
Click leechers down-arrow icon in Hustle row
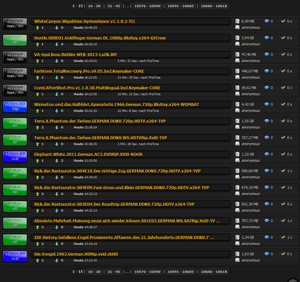57,44
